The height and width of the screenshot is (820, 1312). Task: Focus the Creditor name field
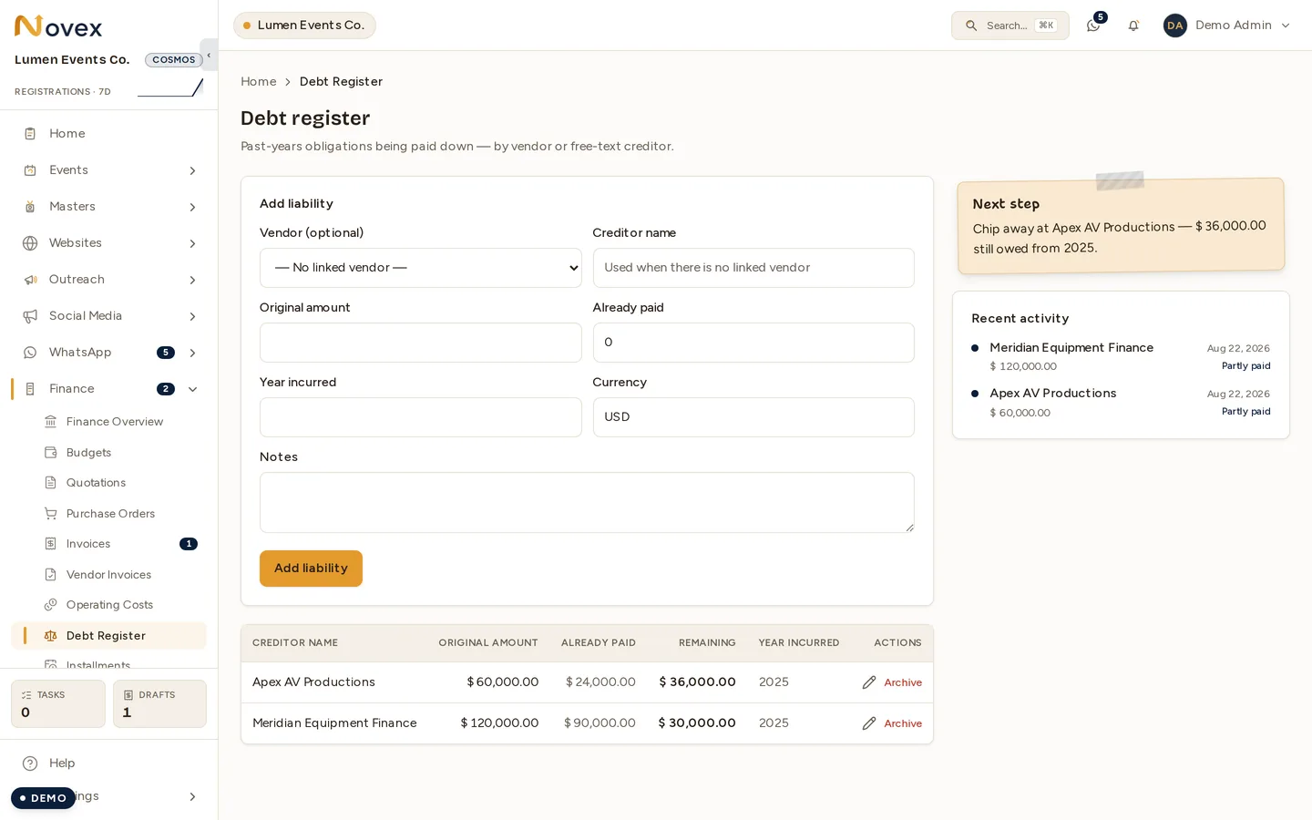(753, 268)
